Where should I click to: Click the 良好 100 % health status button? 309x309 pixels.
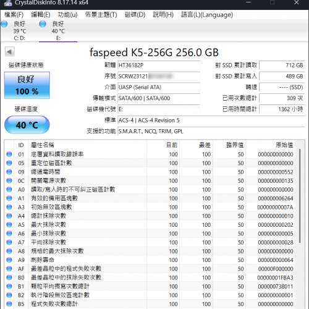(x=27, y=85)
